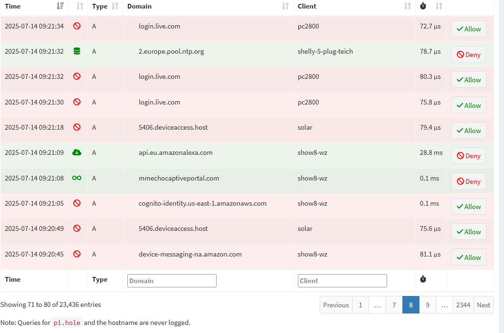Click reply time 81.1 µs
Image resolution: width=504 pixels, height=333 pixels.
click(x=430, y=254)
